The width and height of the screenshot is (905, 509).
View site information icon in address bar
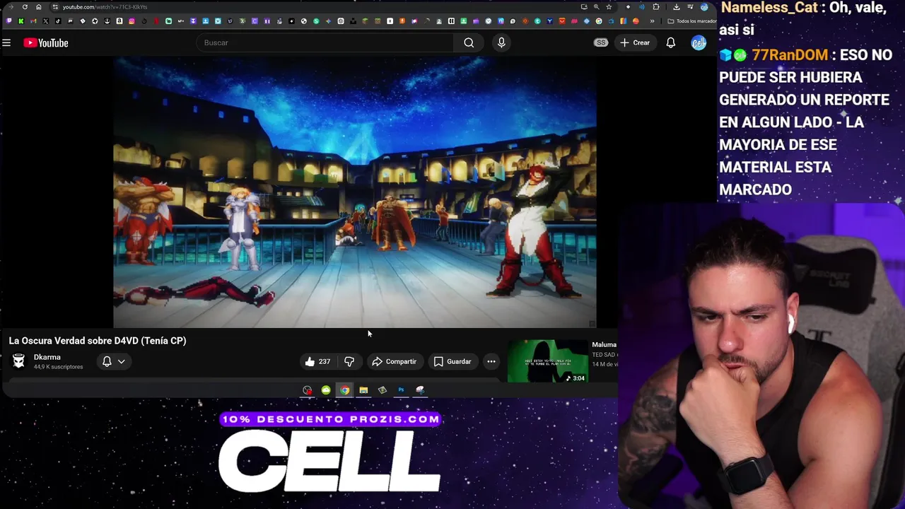pos(55,7)
